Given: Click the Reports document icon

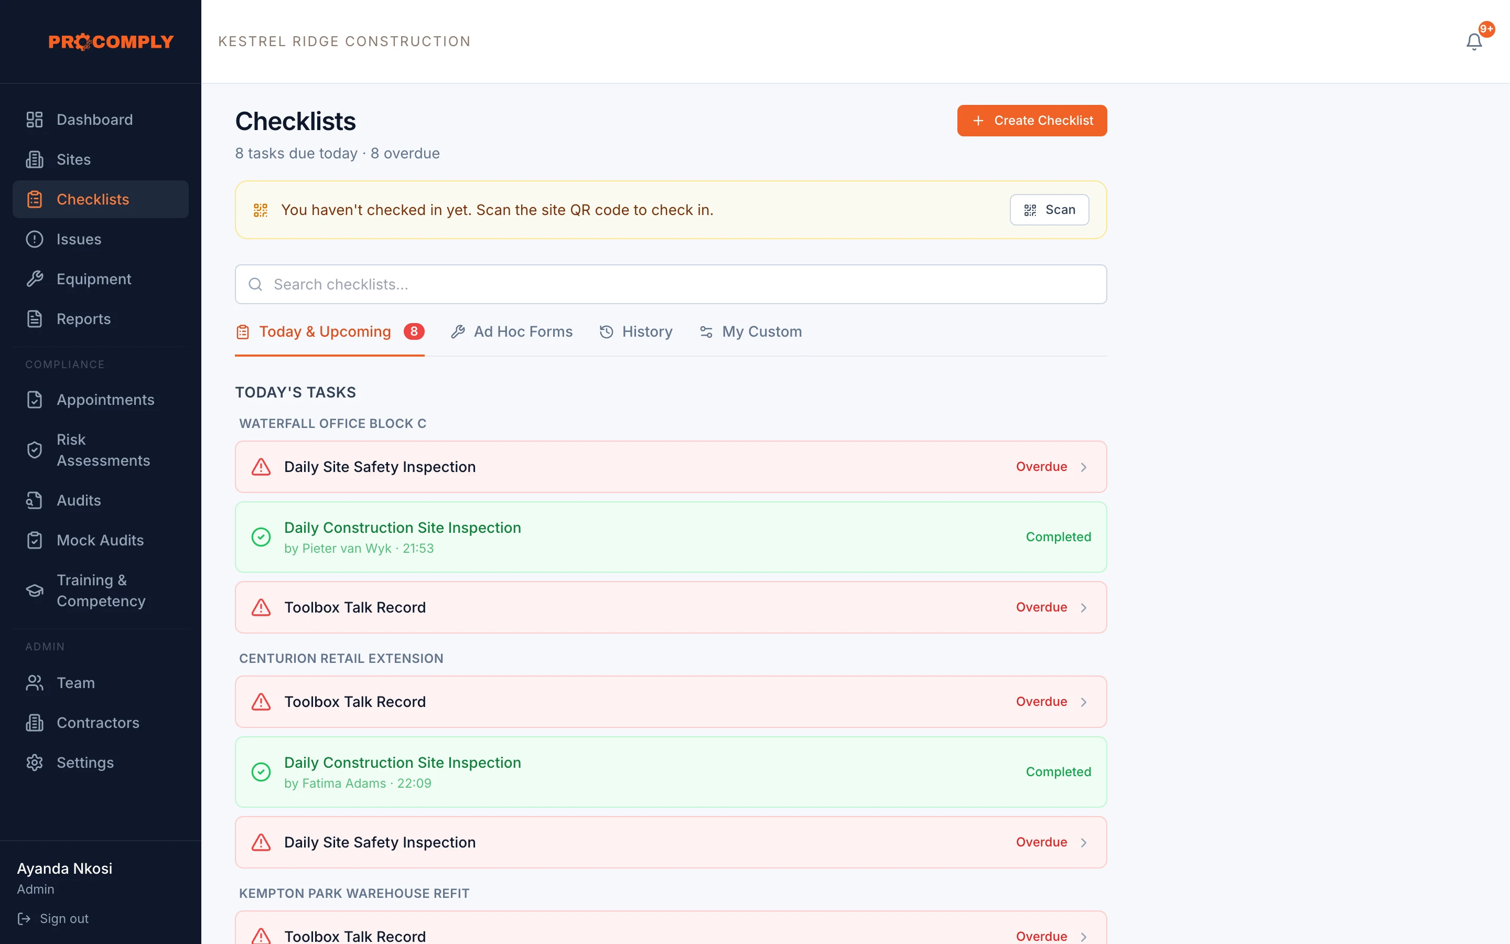Looking at the screenshot, I should coord(34,319).
